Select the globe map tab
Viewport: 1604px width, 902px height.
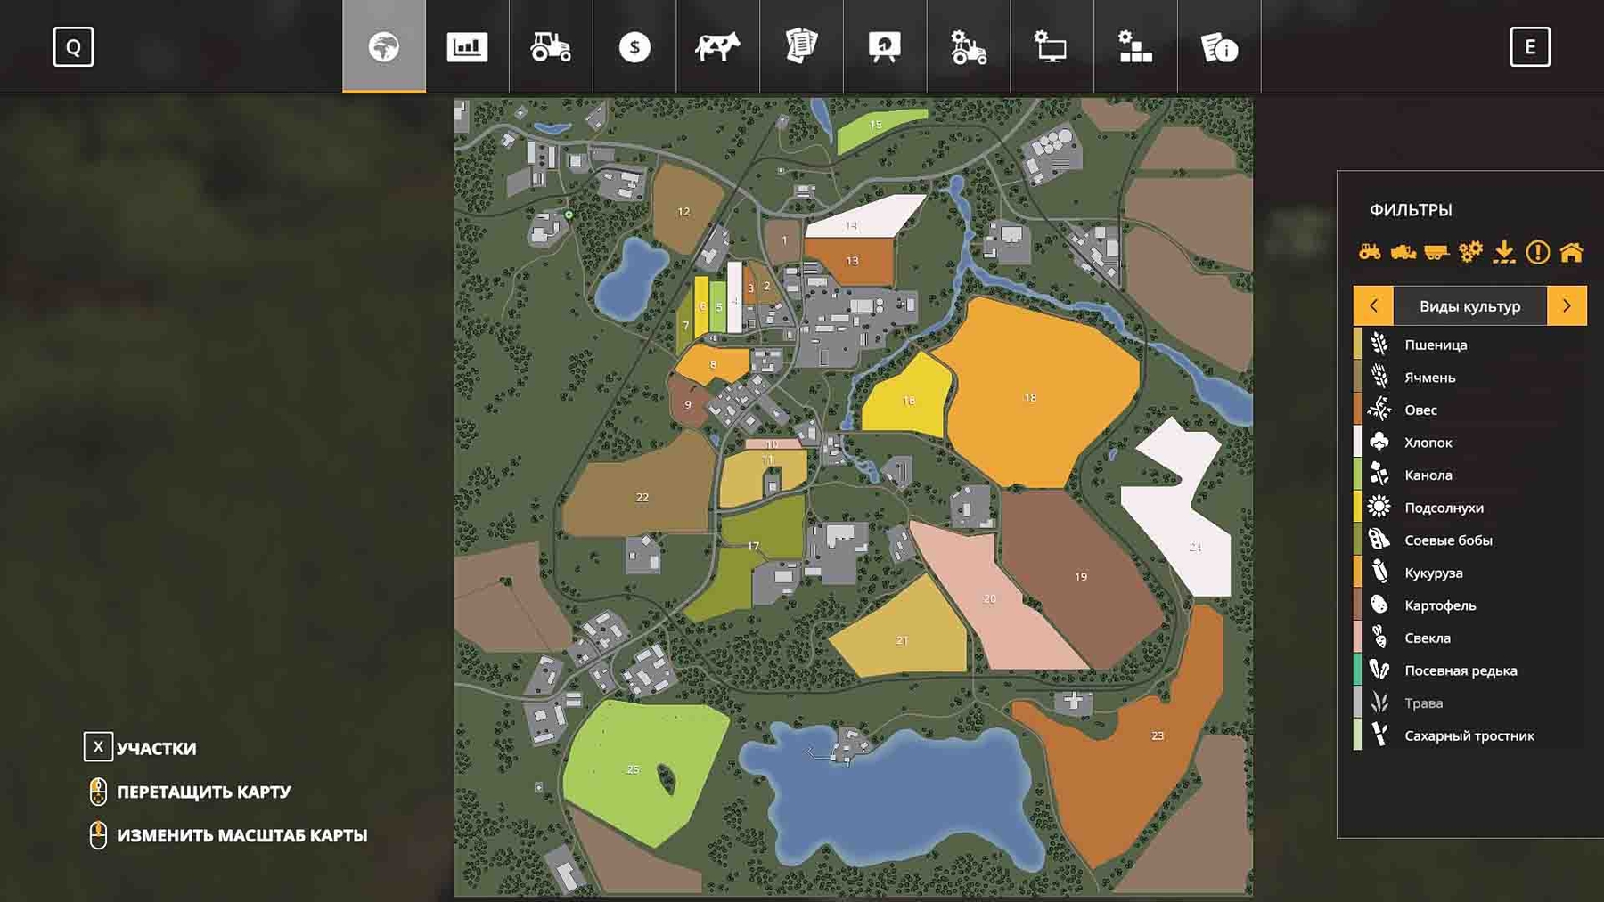(384, 47)
